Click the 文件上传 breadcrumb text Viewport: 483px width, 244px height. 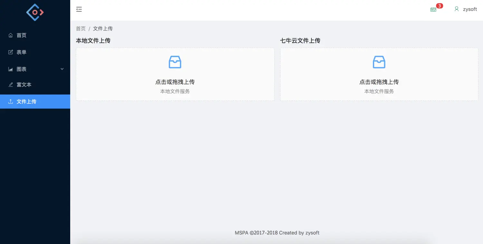[x=103, y=29]
